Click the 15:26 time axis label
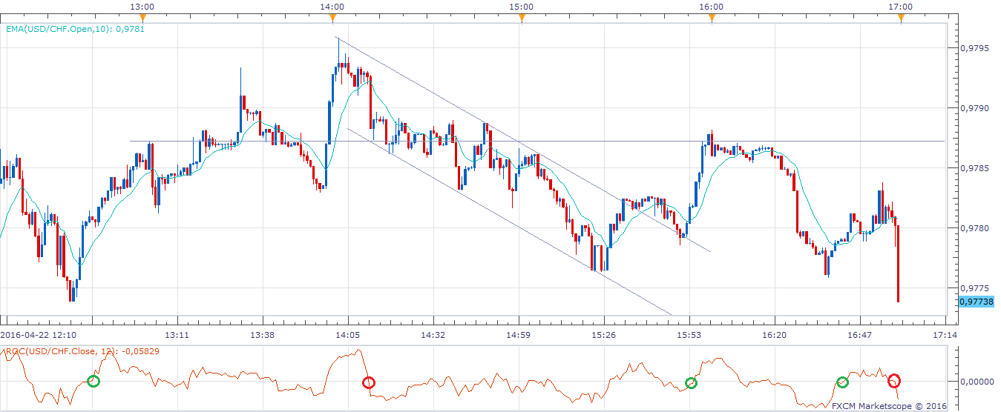The width and height of the screenshot is (1001, 412). [604, 335]
